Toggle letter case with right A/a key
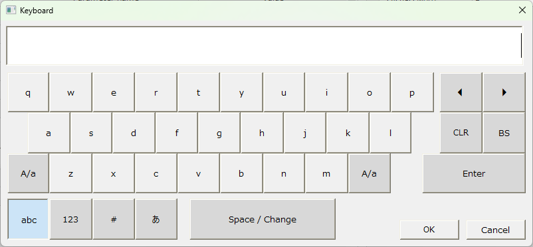The image size is (533, 247). [369, 173]
